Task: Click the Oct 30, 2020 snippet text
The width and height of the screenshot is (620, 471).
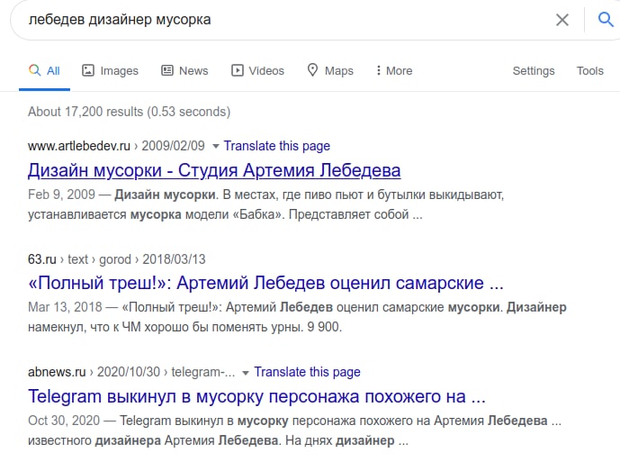Action: tap(294, 430)
